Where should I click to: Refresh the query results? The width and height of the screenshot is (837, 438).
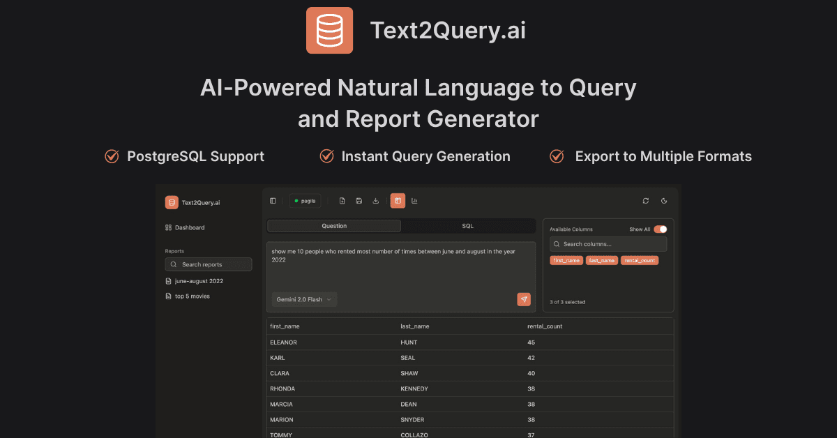645,200
